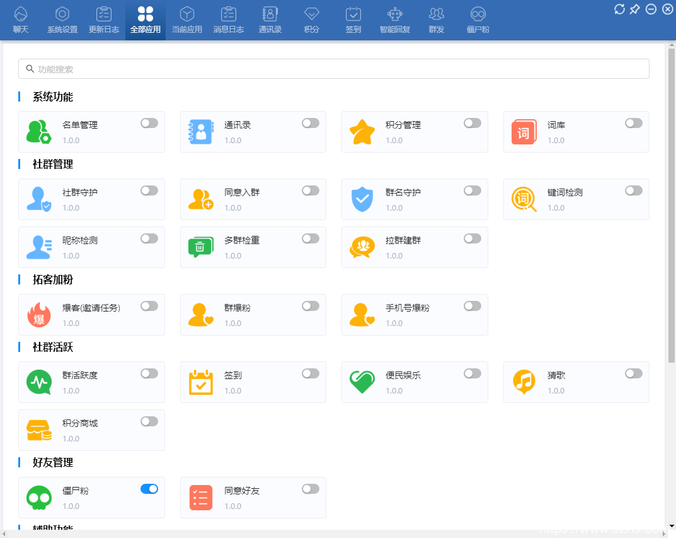Click the 拉群建群 group creation app icon
Screen dimensions: 676x538
point(362,247)
